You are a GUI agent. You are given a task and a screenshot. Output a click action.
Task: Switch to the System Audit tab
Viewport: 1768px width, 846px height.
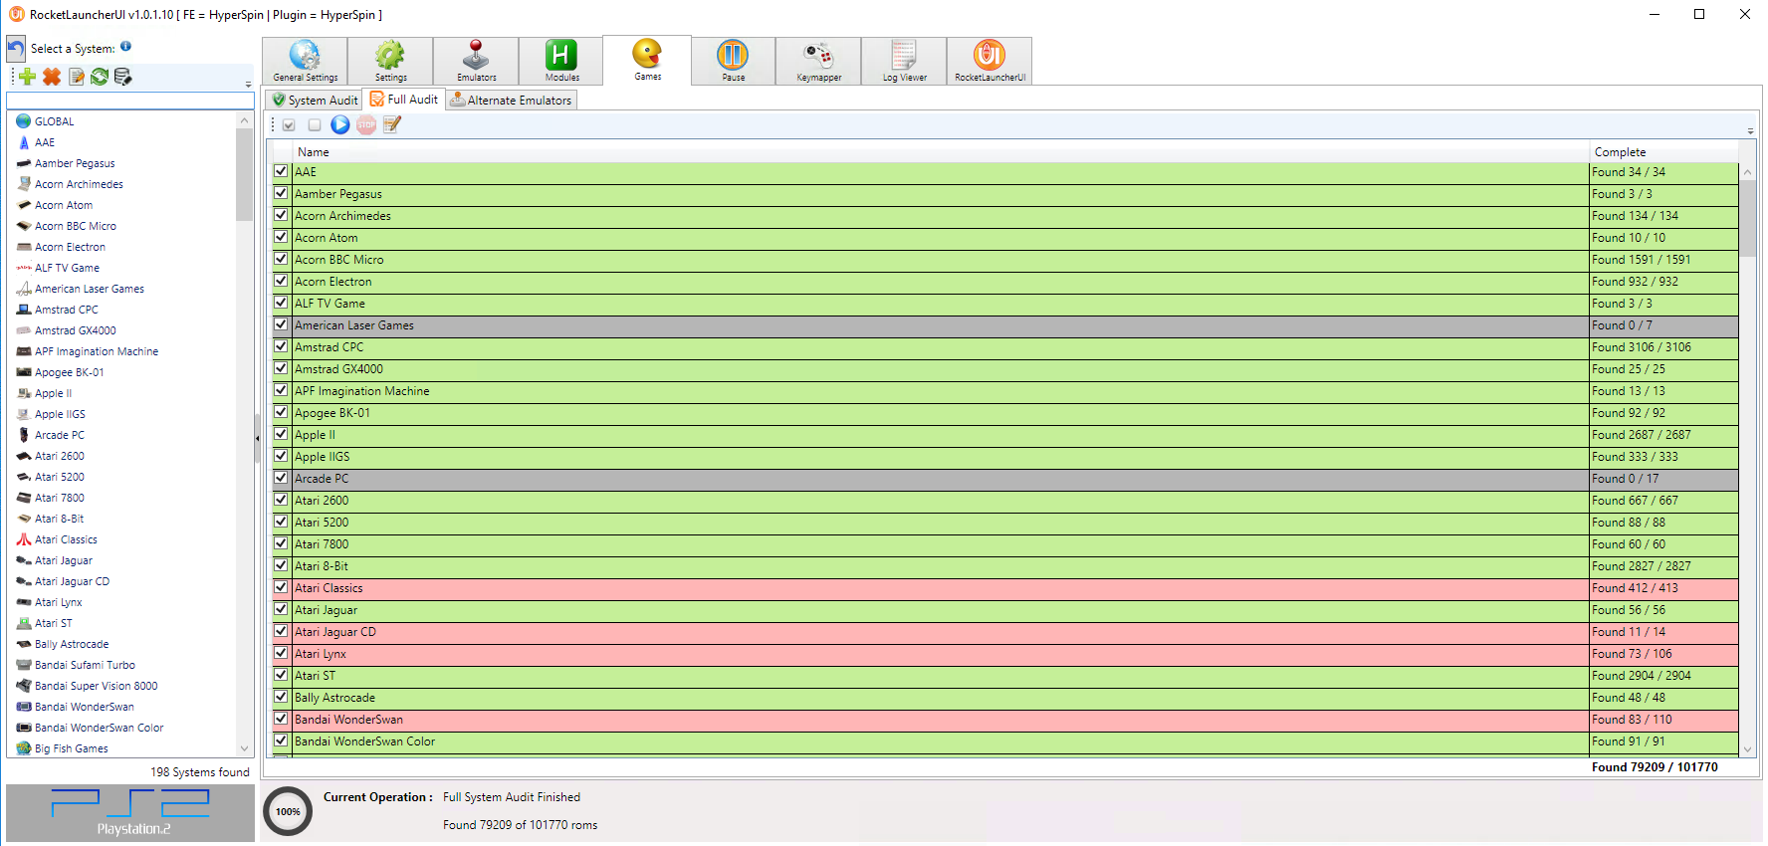[315, 101]
